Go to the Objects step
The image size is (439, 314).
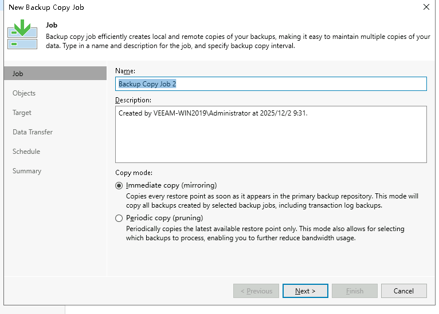click(24, 93)
